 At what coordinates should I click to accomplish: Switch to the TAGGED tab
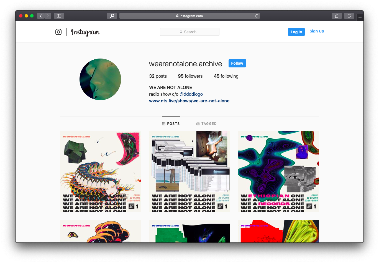point(206,124)
